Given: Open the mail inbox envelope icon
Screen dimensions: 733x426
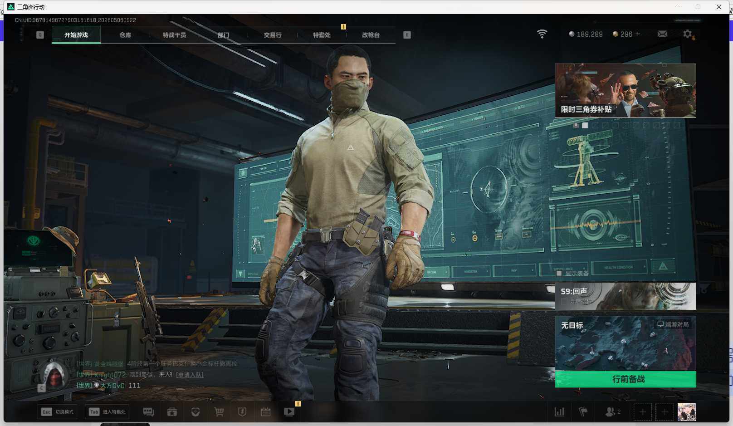Looking at the screenshot, I should 662,34.
